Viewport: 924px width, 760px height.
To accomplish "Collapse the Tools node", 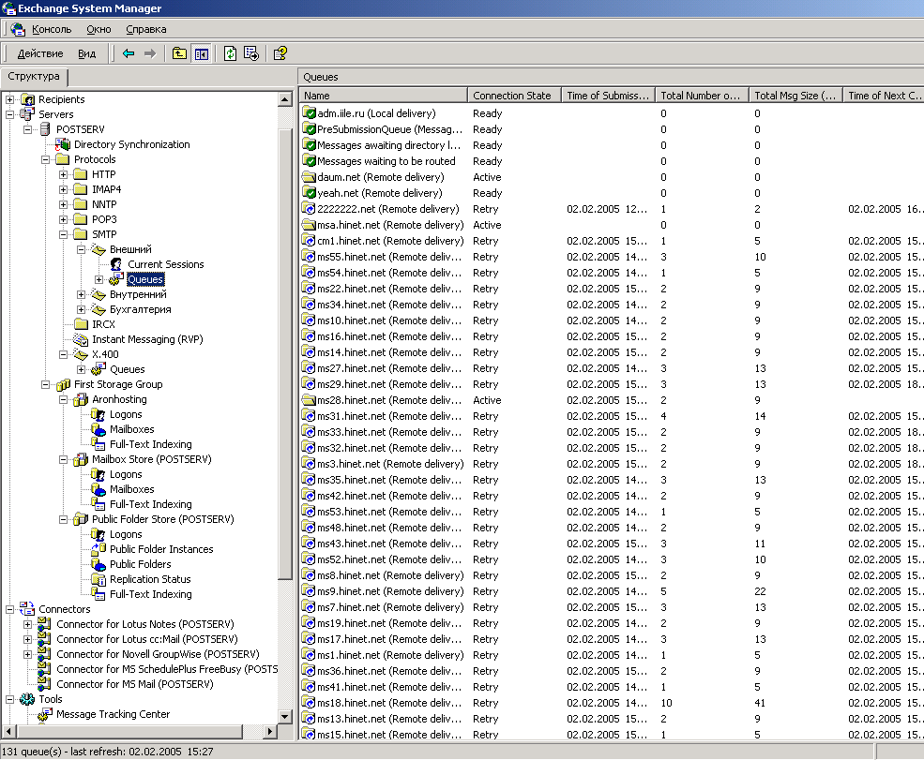I will [x=10, y=699].
